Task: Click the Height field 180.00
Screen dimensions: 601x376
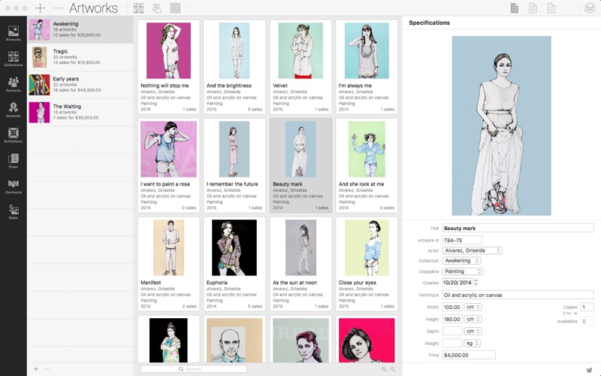Action: tap(452, 319)
